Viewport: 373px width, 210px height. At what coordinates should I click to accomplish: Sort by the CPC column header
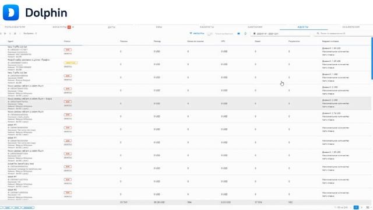point(223,41)
